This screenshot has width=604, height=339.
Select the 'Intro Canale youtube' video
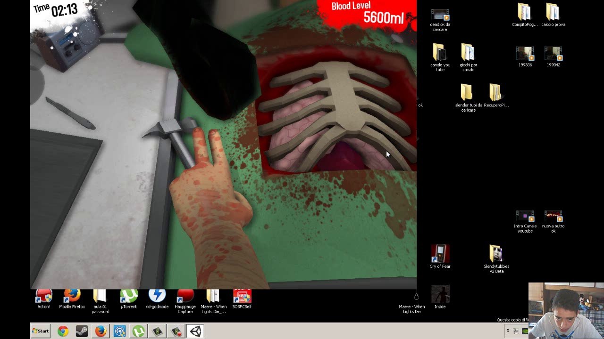(x=525, y=222)
